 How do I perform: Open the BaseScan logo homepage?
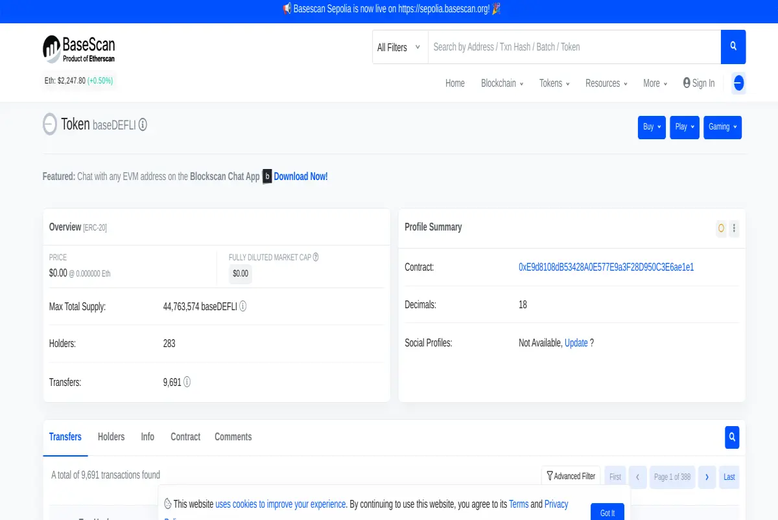79,49
